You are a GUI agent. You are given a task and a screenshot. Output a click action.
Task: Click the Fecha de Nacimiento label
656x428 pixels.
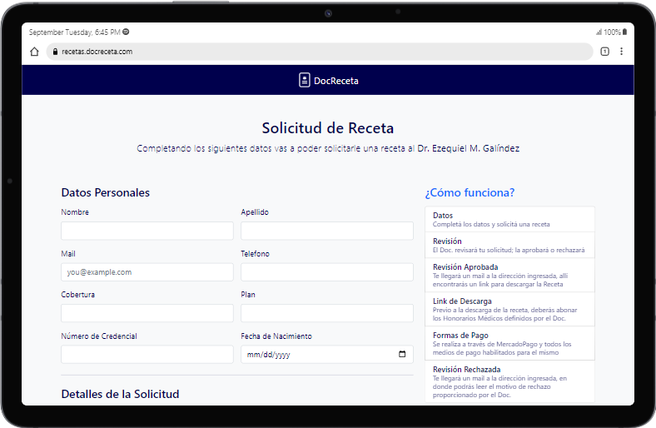click(276, 336)
